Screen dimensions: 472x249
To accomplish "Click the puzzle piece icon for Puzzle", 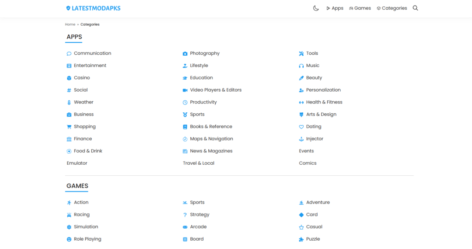I will [x=301, y=239].
